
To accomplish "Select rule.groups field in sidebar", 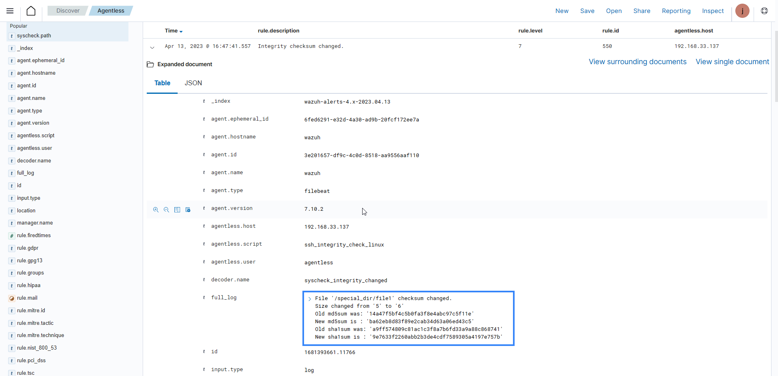I will (30, 273).
